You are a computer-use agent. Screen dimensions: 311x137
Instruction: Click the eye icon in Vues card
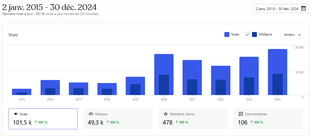[x=16, y=114]
